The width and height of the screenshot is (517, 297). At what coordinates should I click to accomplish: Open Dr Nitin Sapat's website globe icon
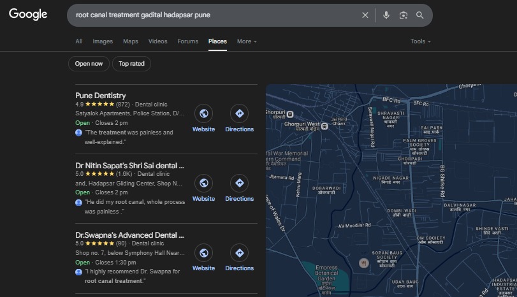pos(204,183)
